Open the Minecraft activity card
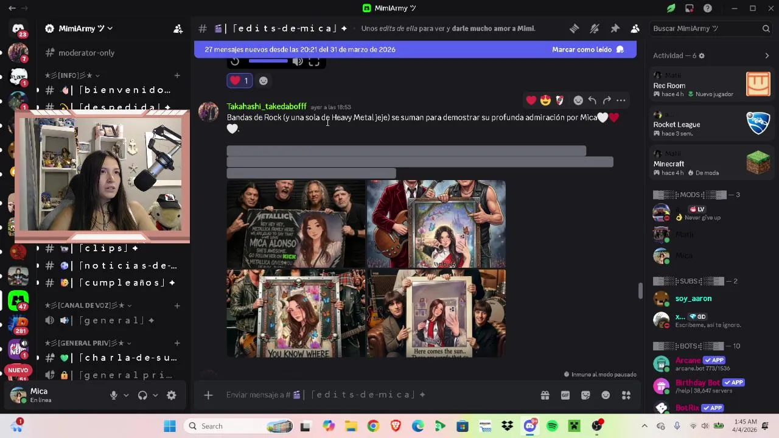The image size is (779, 438). pos(711,164)
